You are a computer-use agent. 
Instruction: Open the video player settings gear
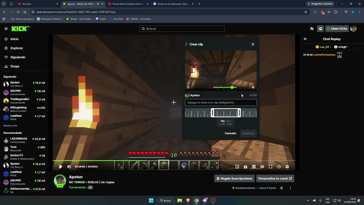tap(287, 167)
